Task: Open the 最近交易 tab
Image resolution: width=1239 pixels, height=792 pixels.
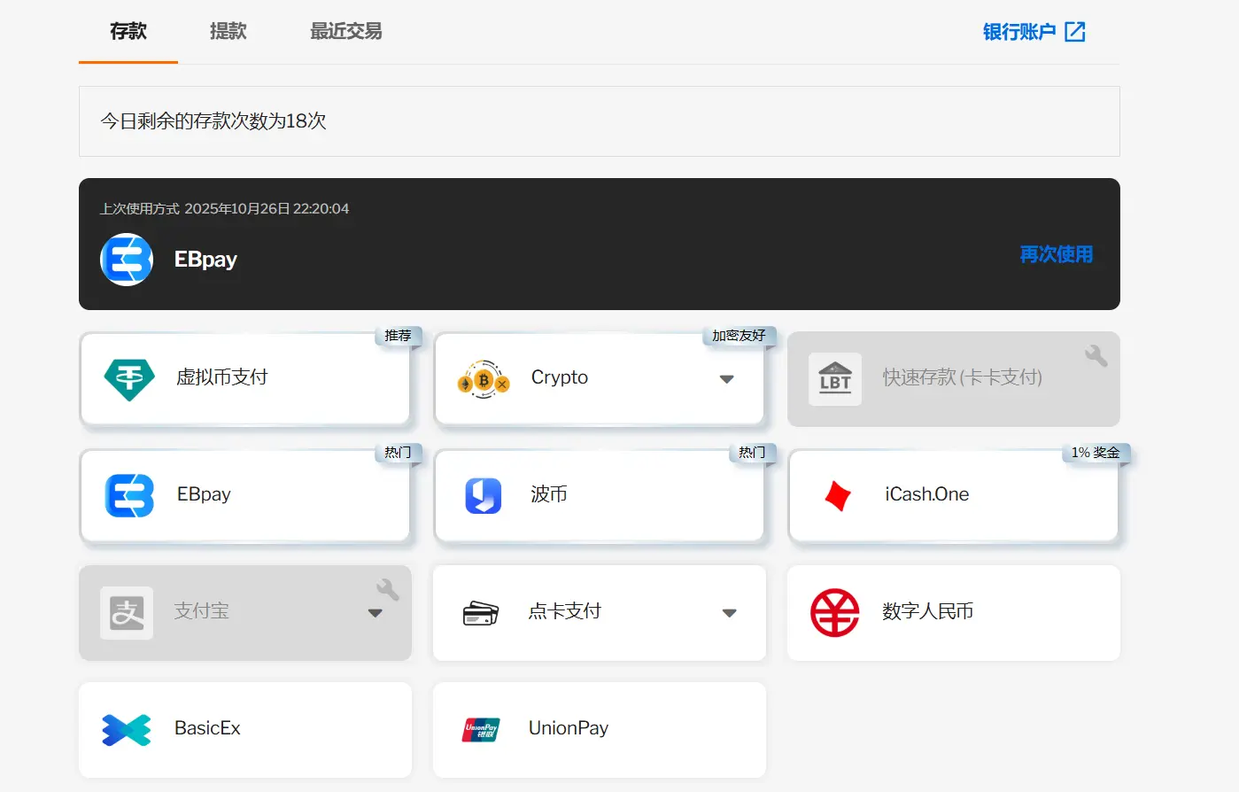Action: coord(345,31)
